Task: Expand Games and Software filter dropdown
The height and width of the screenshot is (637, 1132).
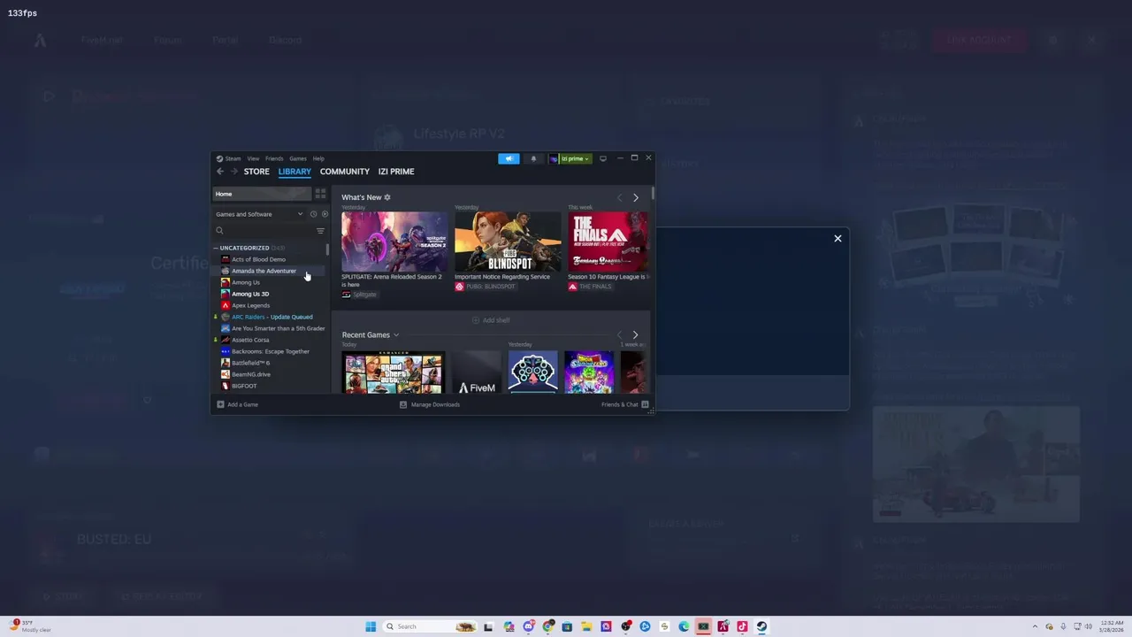Action: (x=300, y=214)
